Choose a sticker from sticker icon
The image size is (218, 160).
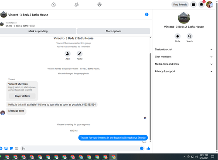pos(11,148)
